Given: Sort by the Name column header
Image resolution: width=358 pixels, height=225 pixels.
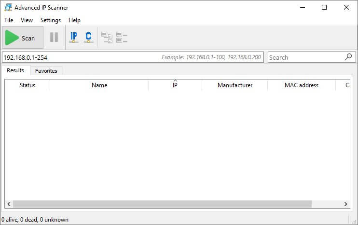Looking at the screenshot, I should (x=99, y=85).
